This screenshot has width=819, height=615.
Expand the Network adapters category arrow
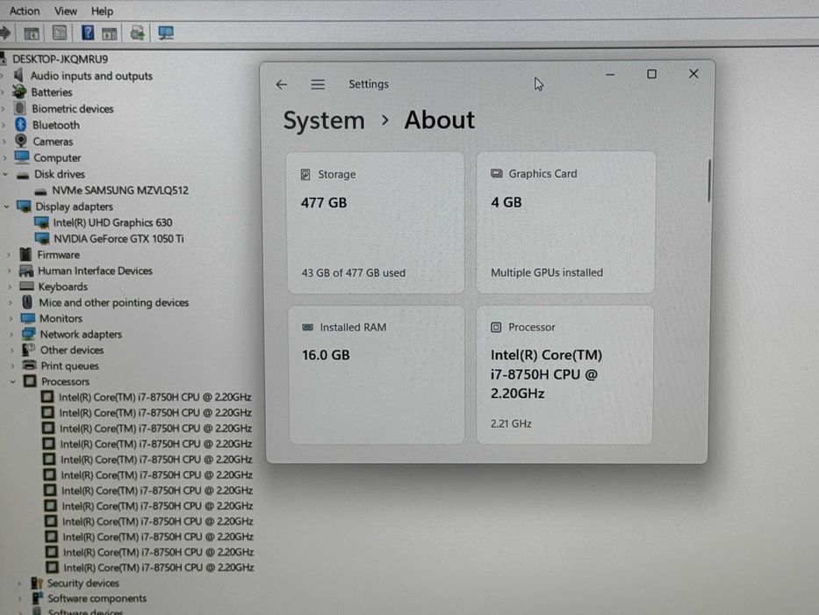tap(11, 334)
